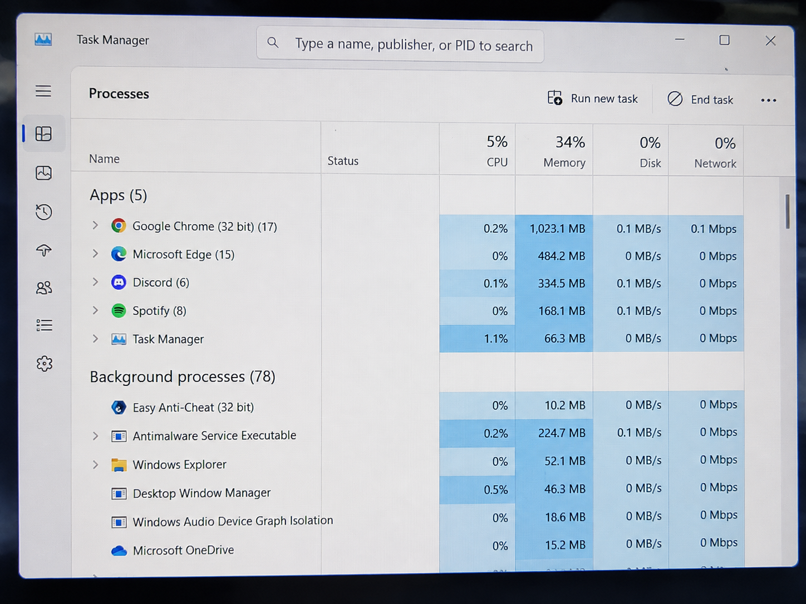
Task: Open the Users page icon
Action: coord(44,288)
